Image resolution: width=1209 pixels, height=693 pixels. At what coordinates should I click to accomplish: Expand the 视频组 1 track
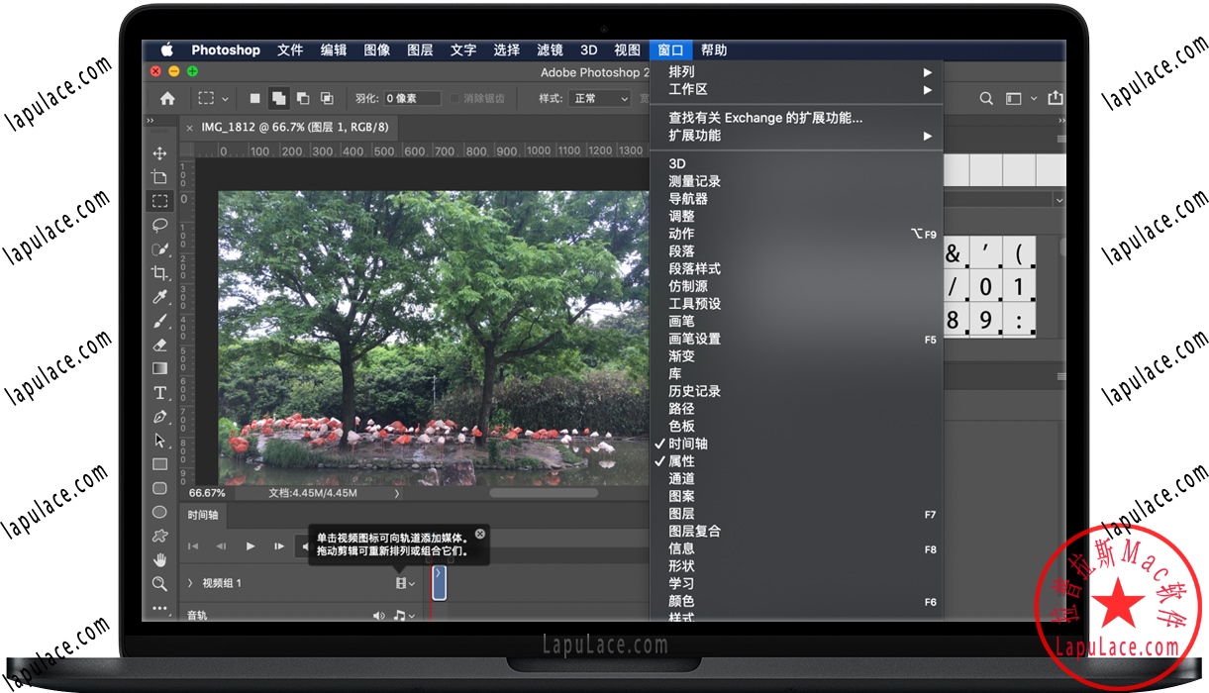pos(190,583)
